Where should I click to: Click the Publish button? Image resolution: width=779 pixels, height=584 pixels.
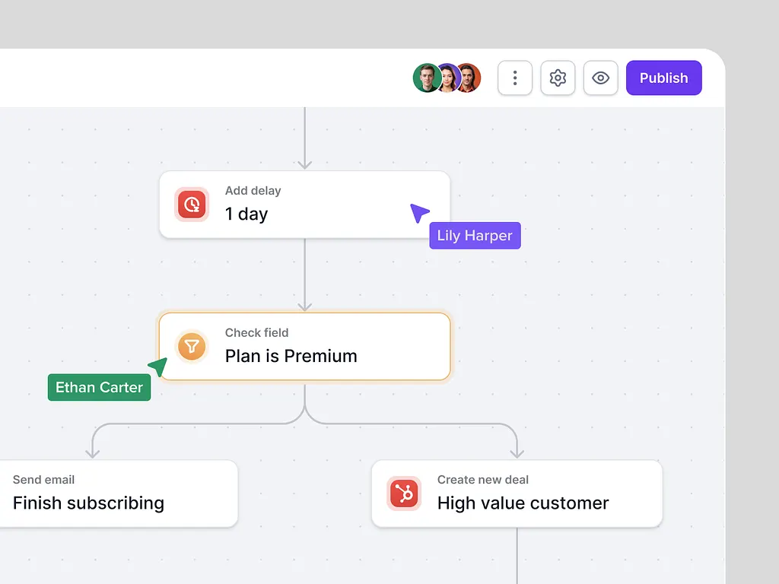pyautogui.click(x=663, y=78)
